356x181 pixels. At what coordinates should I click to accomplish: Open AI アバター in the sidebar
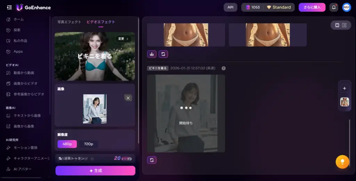pos(19,169)
